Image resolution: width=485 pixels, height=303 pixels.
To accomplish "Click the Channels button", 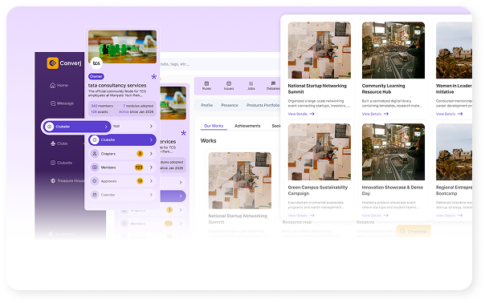I will tap(414, 232).
